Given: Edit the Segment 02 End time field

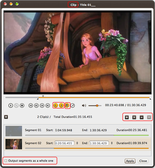Looking at the screenshot, I should [x=99, y=143].
